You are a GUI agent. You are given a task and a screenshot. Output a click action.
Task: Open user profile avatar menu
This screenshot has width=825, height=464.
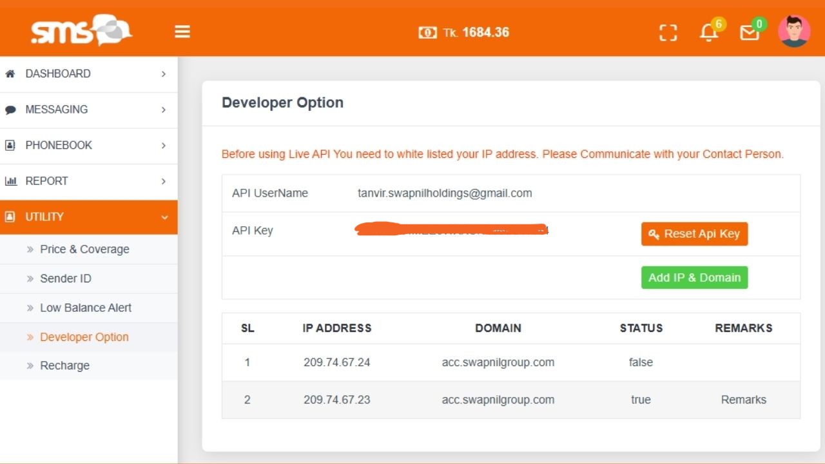[x=794, y=31]
